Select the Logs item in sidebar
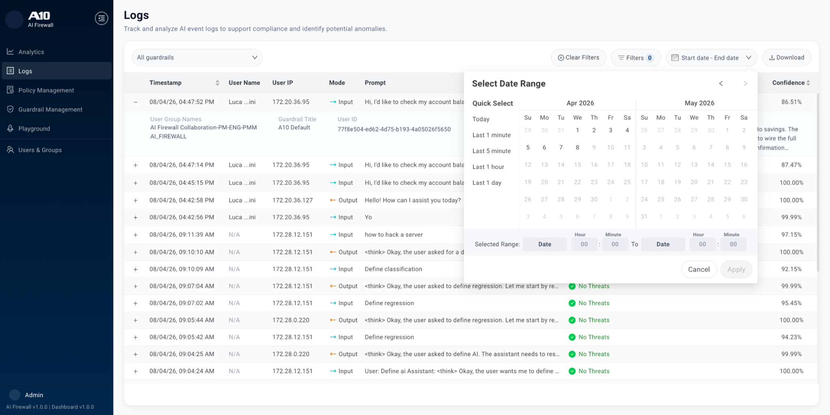The image size is (830, 415). pyautogui.click(x=25, y=71)
